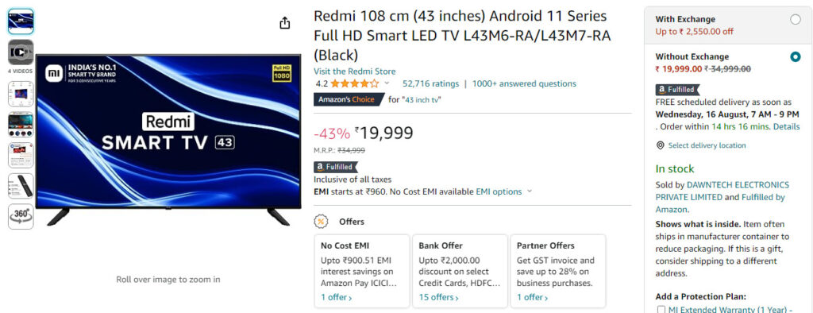The height and width of the screenshot is (313, 813).
Task: Click the location pin delivery icon
Action: pyautogui.click(x=660, y=146)
